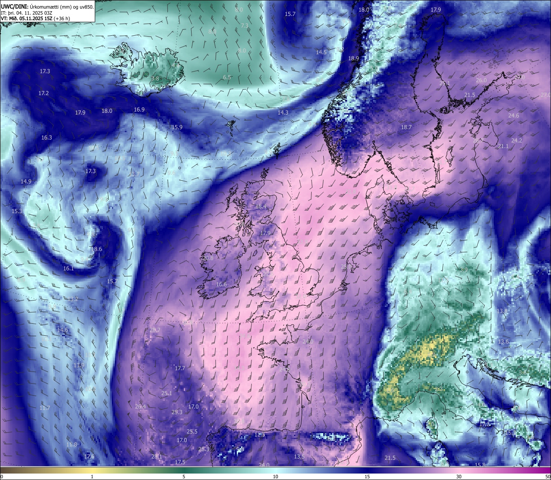Click the 11.8 map value

71,445
